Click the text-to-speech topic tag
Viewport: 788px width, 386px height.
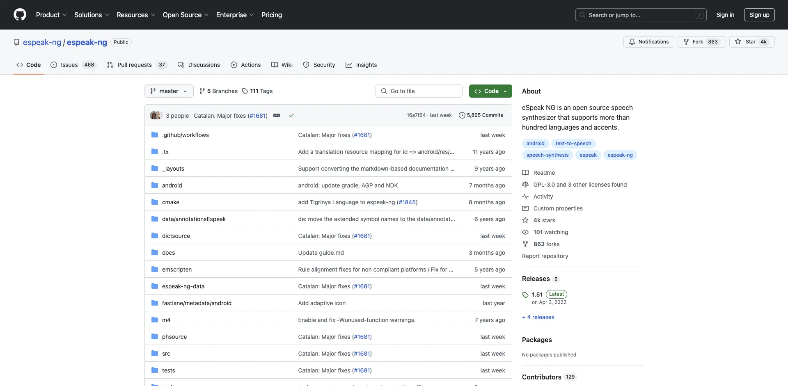(x=573, y=144)
